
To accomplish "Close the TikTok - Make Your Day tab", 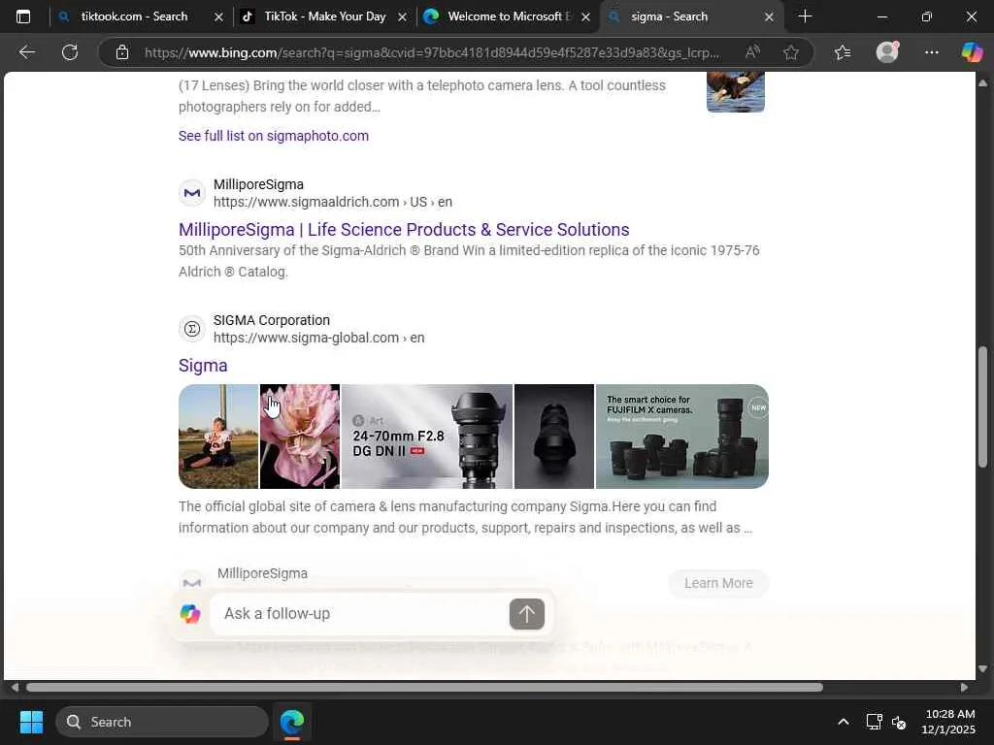I will tap(402, 17).
